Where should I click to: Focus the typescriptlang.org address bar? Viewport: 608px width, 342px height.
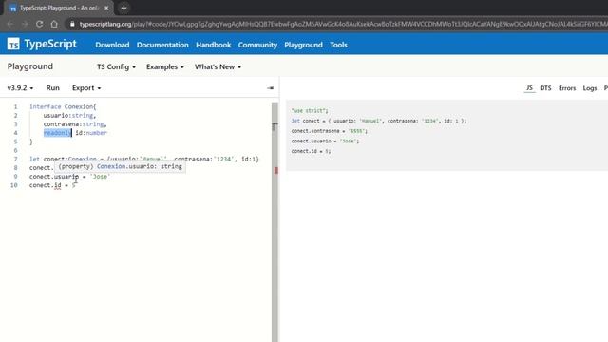point(337,24)
